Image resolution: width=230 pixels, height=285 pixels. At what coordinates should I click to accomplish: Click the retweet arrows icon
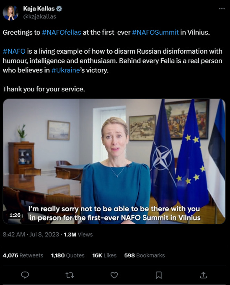[70, 275]
